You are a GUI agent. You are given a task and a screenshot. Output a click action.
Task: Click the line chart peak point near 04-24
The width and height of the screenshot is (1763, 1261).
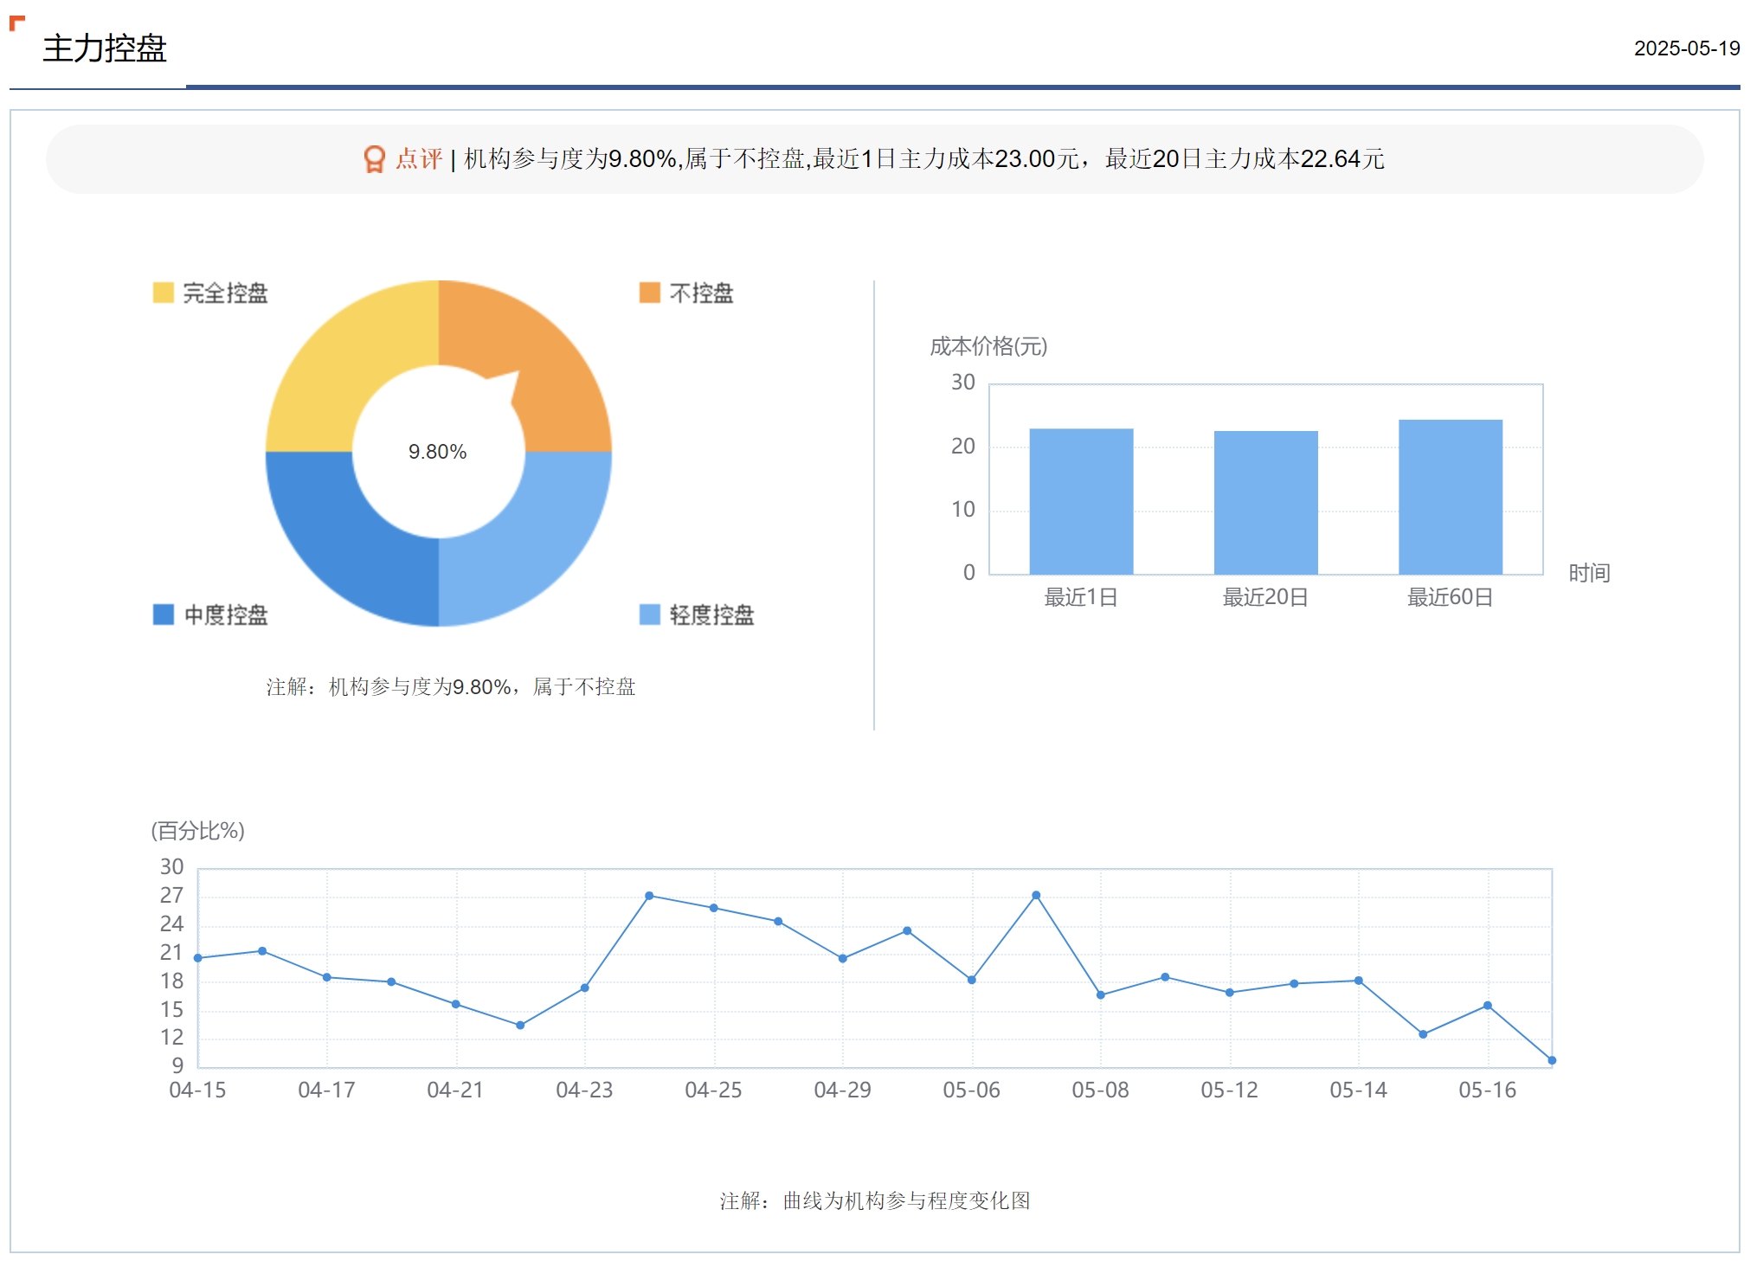(649, 896)
